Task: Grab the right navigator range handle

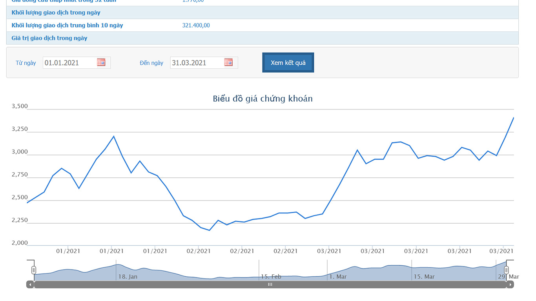Action: [x=506, y=270]
